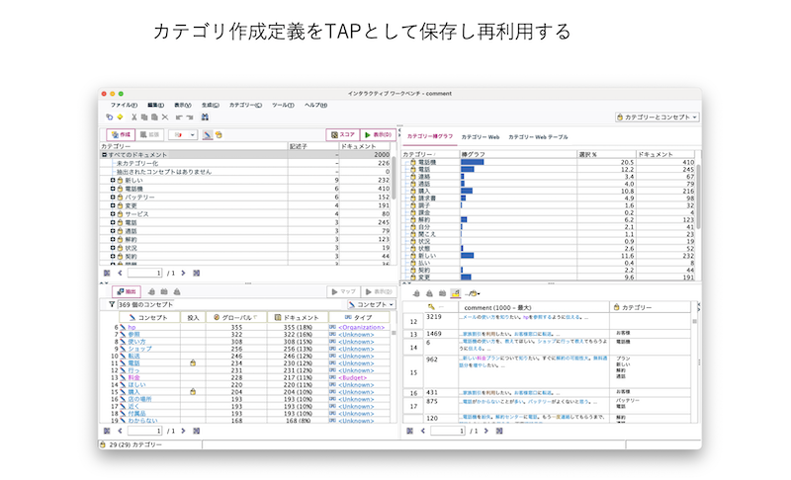This screenshot has width=791, height=480.
Task: Open the ファイル menu
Action: coord(124,106)
